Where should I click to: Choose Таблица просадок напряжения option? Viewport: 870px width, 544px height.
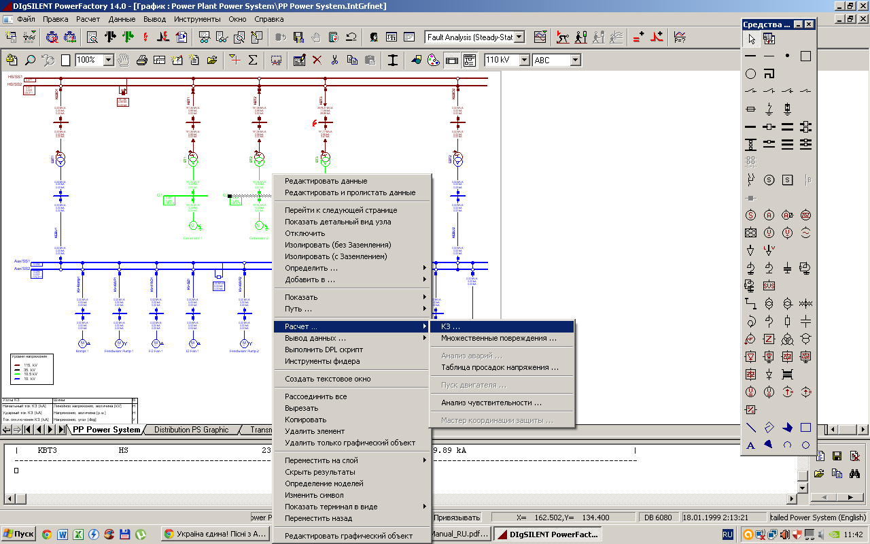click(502, 367)
